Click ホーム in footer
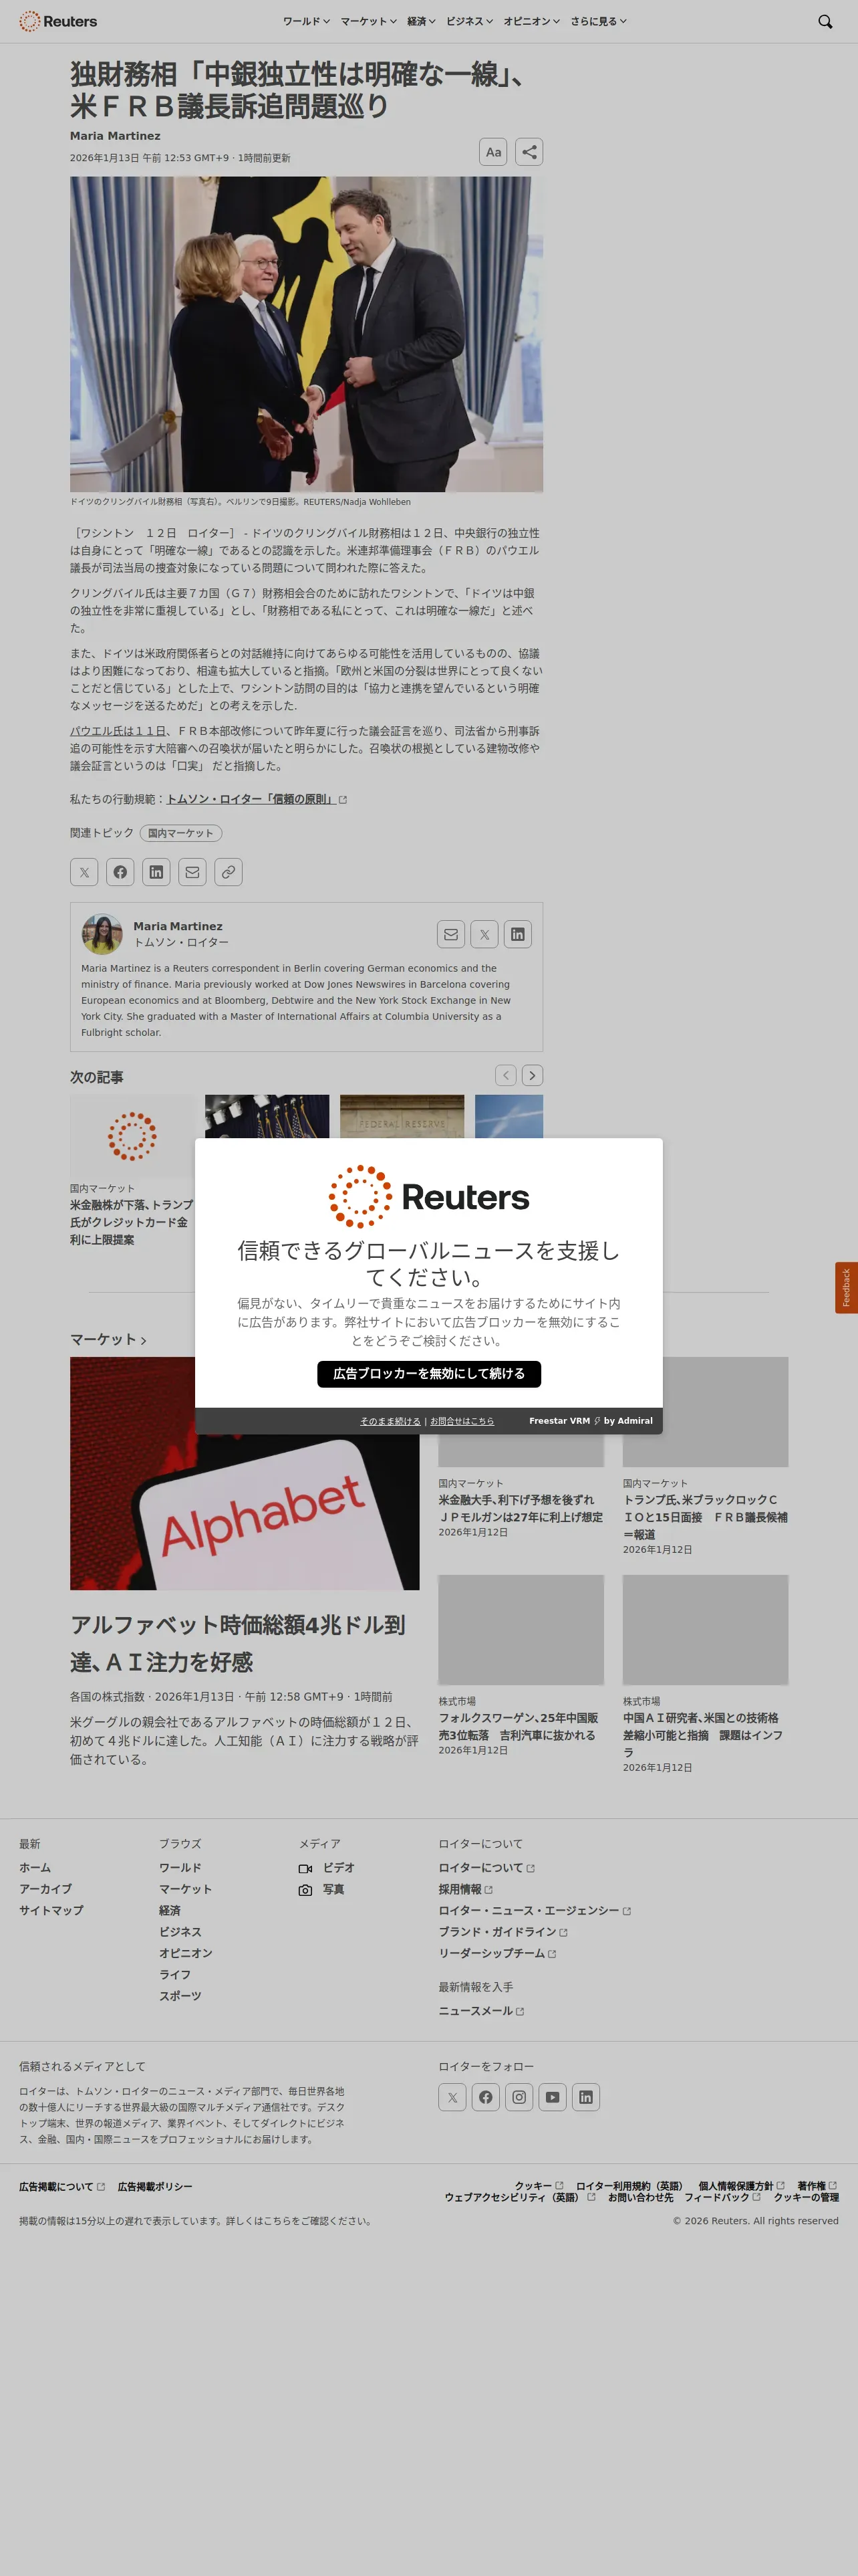 pyautogui.click(x=35, y=1868)
